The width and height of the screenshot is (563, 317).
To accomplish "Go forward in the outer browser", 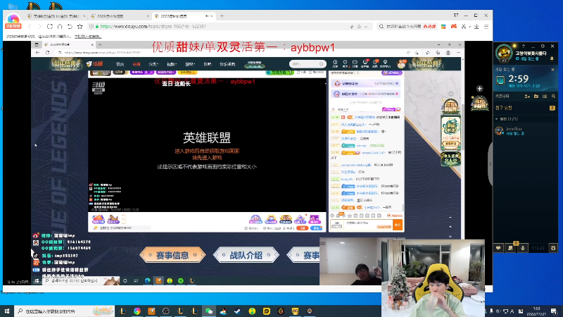I will click(x=39, y=27).
